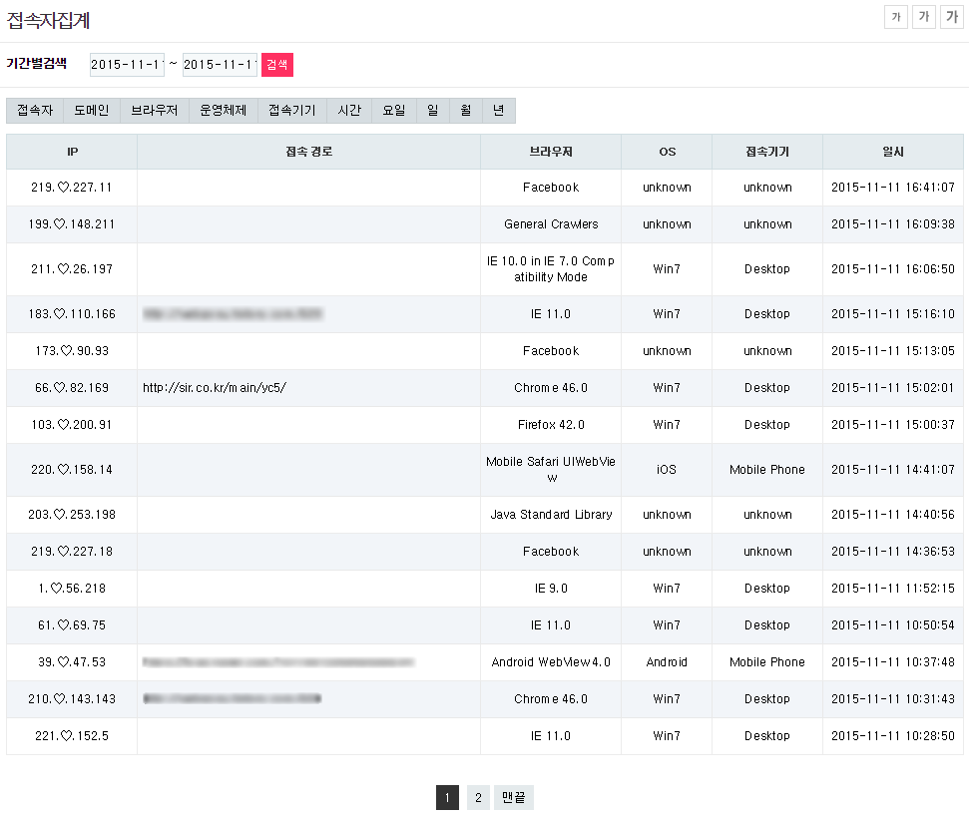Viewport: 969px width, 818px height.
Task: Click the IE 9.0 browser cell
Action: point(551,589)
